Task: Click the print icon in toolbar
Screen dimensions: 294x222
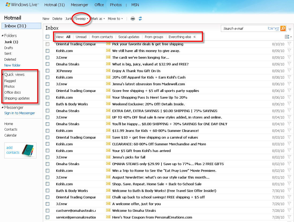Action: click(x=133, y=18)
